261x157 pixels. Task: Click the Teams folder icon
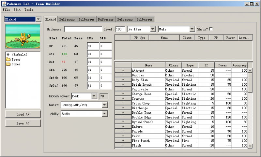point(8,59)
